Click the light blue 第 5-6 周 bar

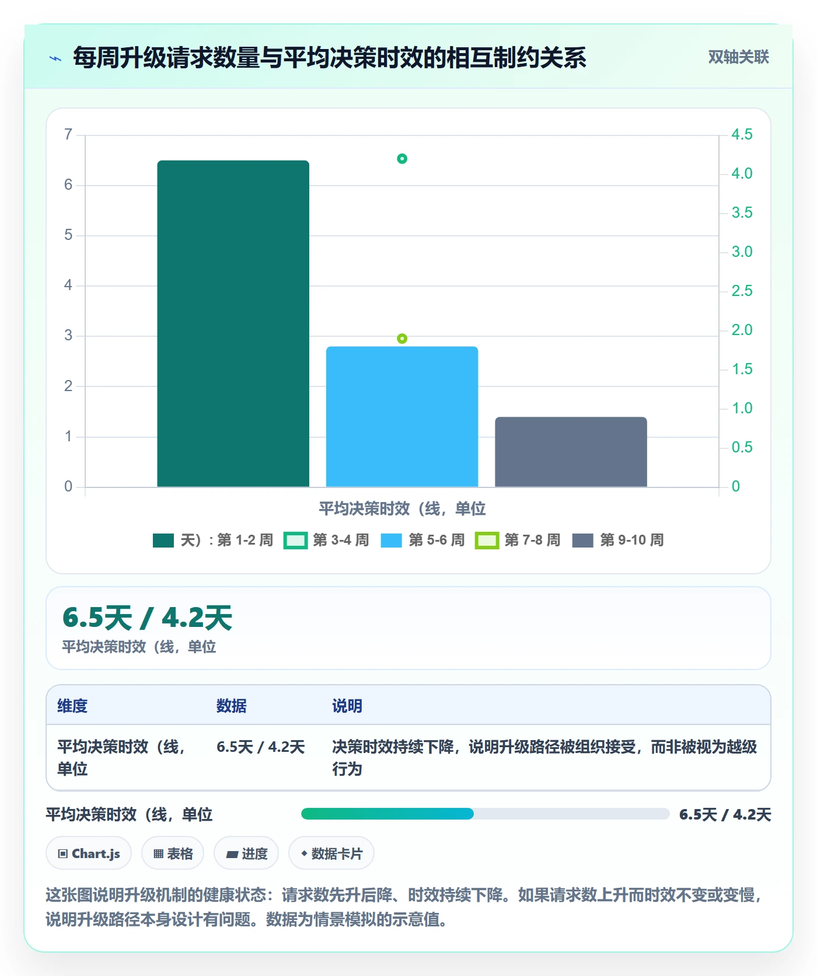click(x=402, y=417)
